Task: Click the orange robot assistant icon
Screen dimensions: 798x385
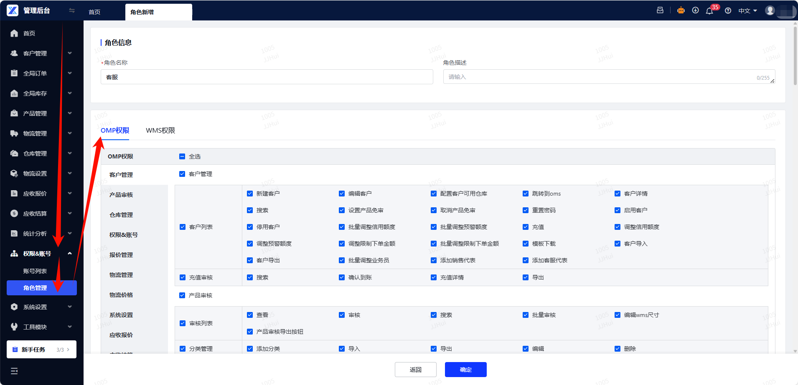Action: pos(681,10)
